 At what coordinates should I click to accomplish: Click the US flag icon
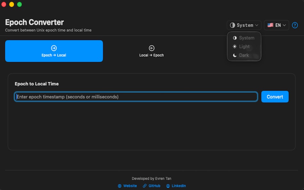click(x=270, y=25)
